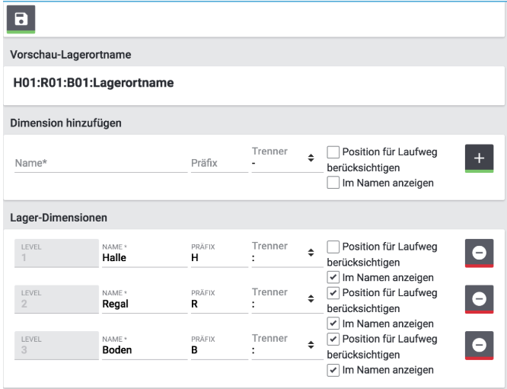Open the Trenner dropdown for Regal

click(288, 299)
